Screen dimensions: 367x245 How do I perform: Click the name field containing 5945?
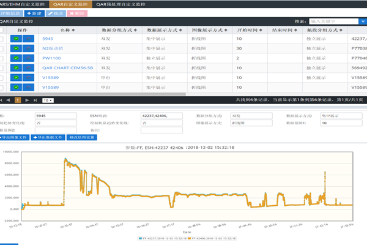pos(56,116)
